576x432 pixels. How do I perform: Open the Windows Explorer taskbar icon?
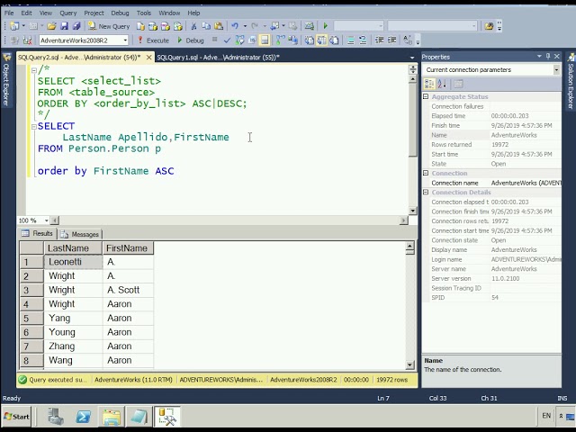(112, 417)
